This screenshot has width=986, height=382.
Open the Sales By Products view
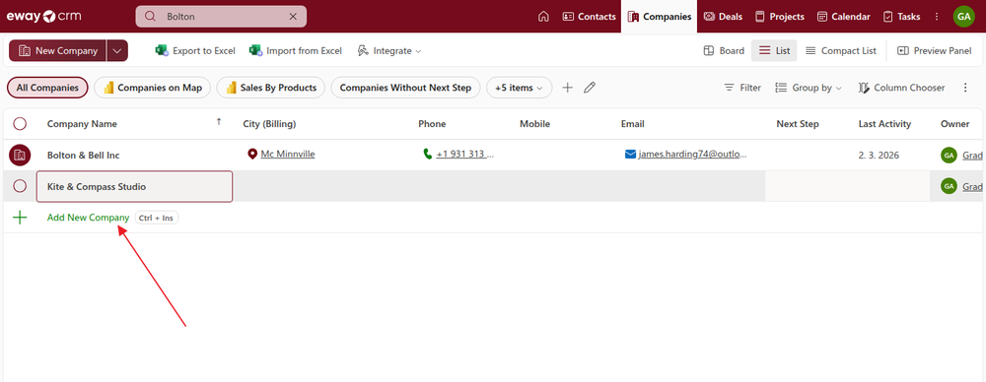pos(271,88)
